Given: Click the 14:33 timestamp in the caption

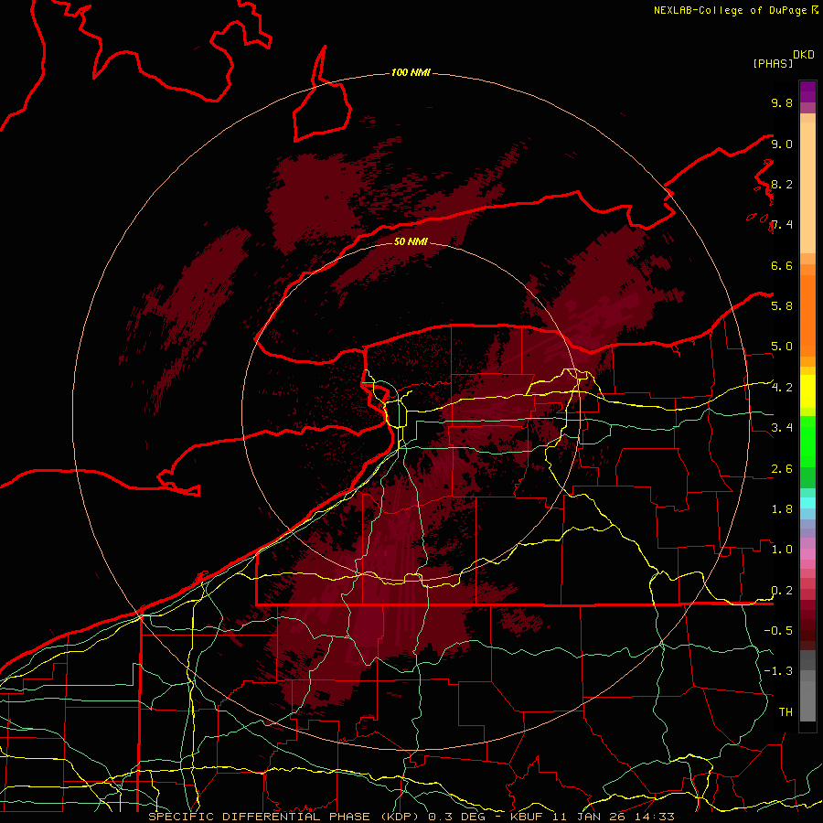Looking at the screenshot, I should (656, 817).
